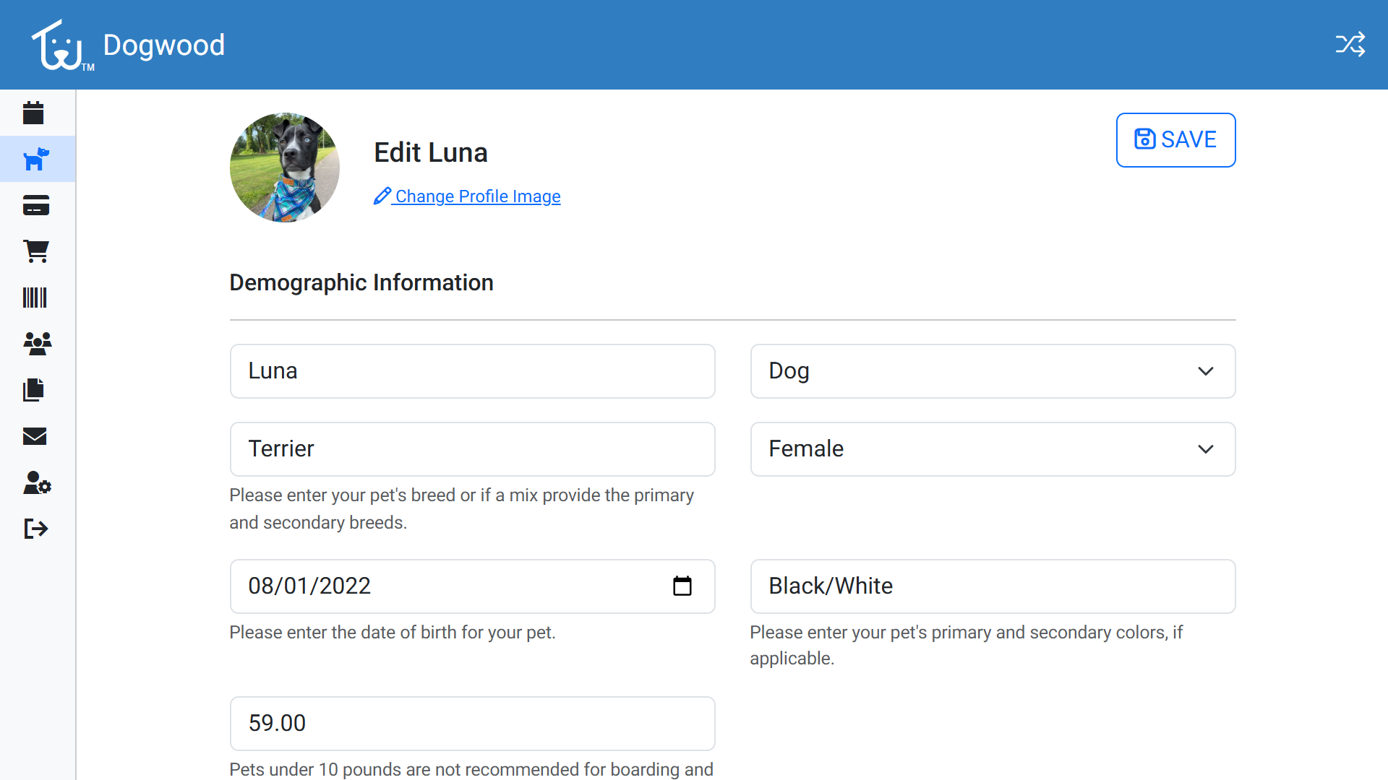Open the user settings gear icon
This screenshot has width=1388, height=780.
37,482
